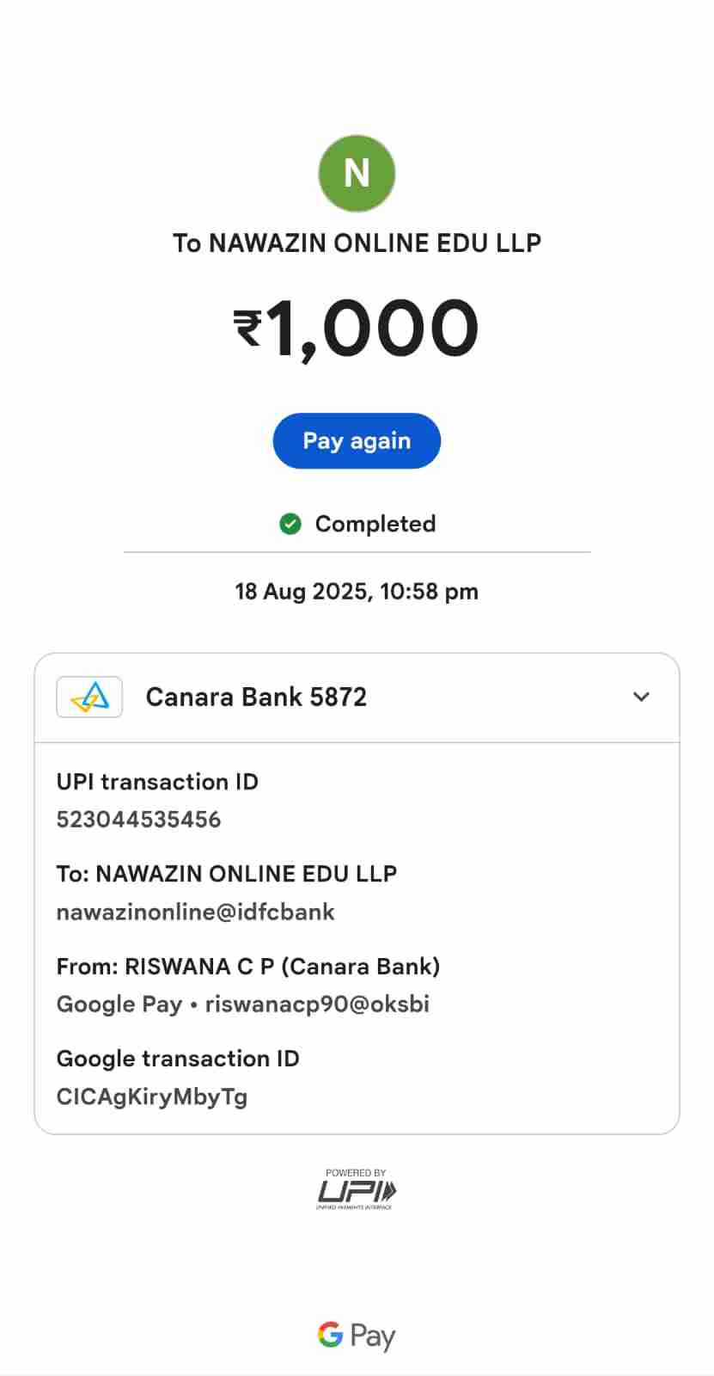714x1376 pixels.
Task: Click the date 18 Aug 2025, 10:58 pm
Action: click(357, 592)
